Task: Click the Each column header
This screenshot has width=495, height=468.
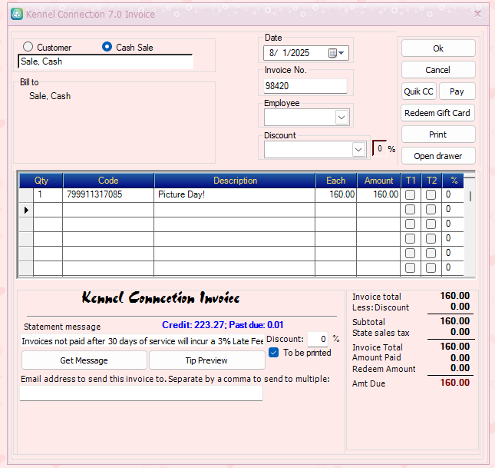Action: (336, 181)
